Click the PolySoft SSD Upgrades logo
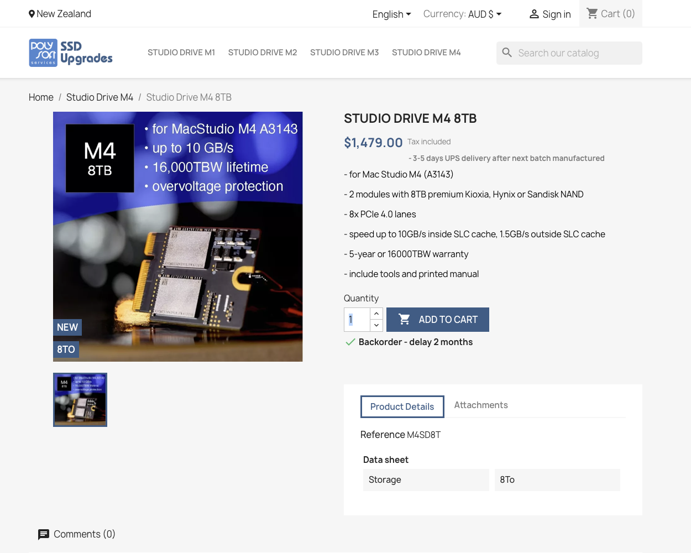Screen dimensions: 691x553 71,53
